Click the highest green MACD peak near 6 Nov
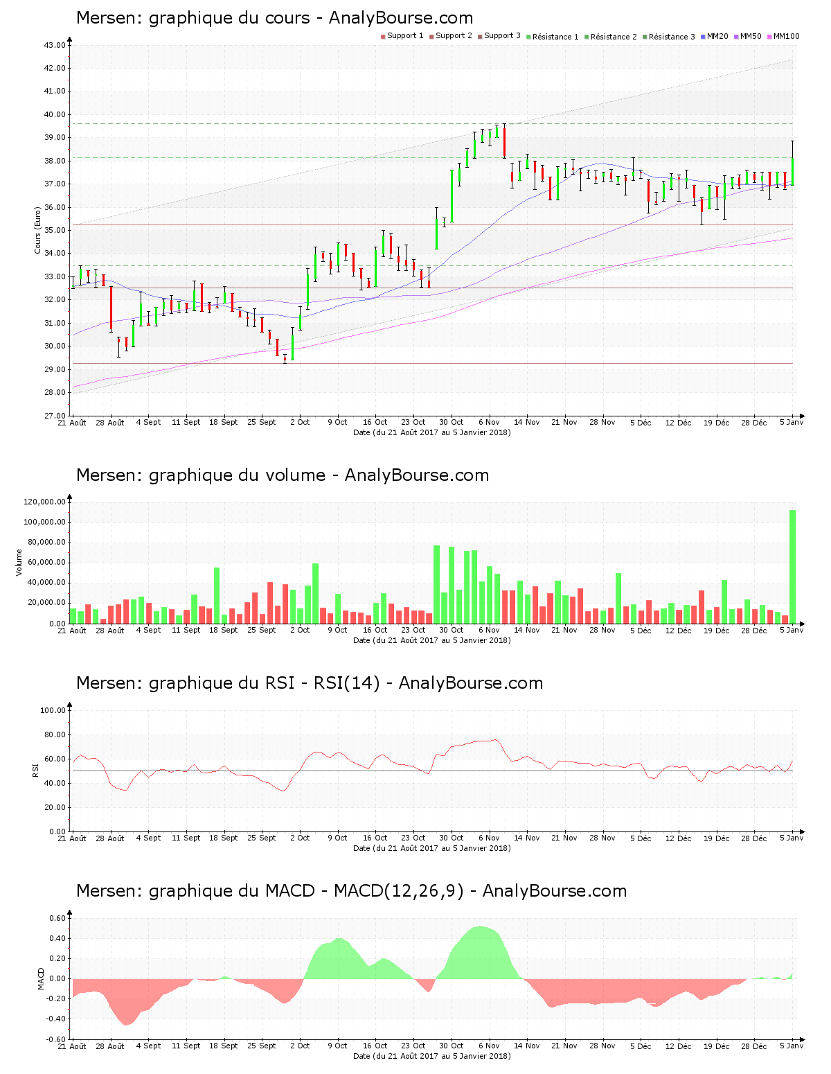Screen dimensions: 831x1074 tap(481, 953)
